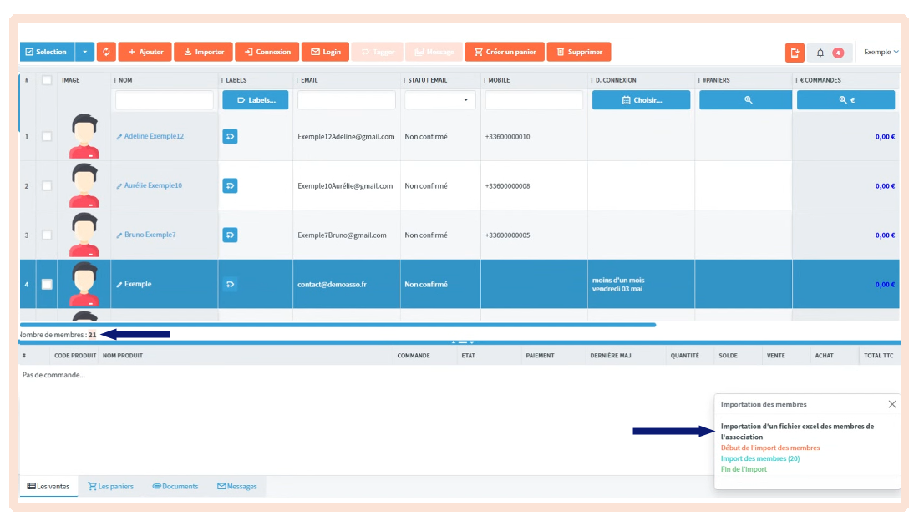Click the Importer button
The width and height of the screenshot is (919, 526).
click(203, 52)
